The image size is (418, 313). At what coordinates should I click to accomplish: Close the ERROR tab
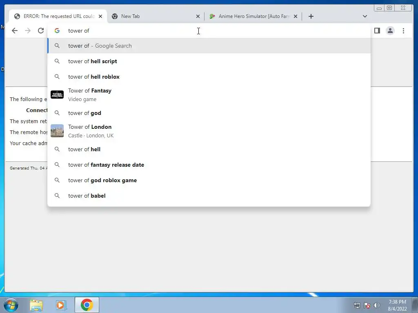click(x=100, y=16)
